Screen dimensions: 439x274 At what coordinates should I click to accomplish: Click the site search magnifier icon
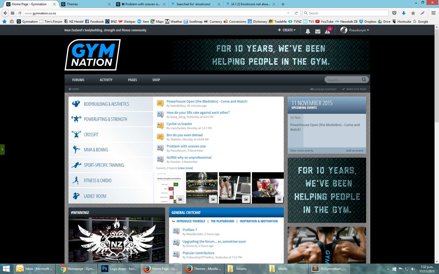tap(364, 80)
